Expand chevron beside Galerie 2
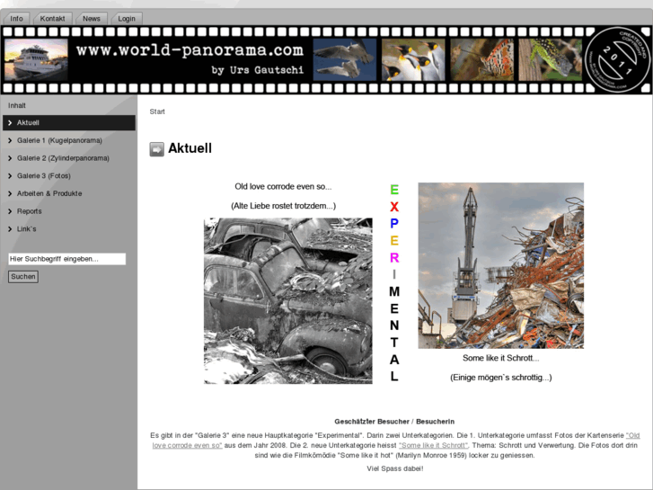 tap(10, 158)
